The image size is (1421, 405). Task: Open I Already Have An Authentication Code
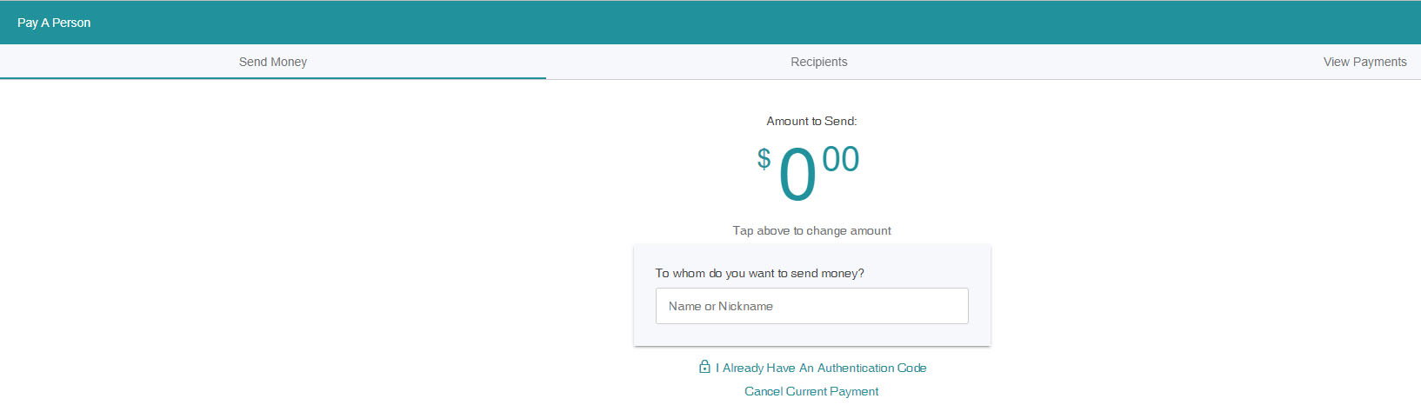[820, 368]
